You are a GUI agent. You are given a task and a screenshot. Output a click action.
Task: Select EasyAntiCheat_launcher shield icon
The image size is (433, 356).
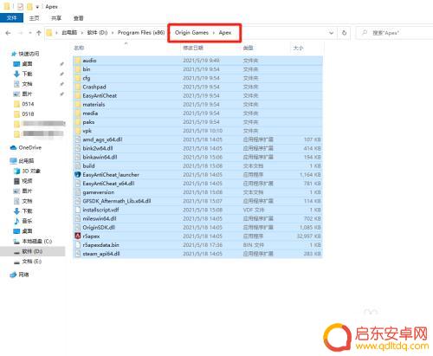point(77,175)
